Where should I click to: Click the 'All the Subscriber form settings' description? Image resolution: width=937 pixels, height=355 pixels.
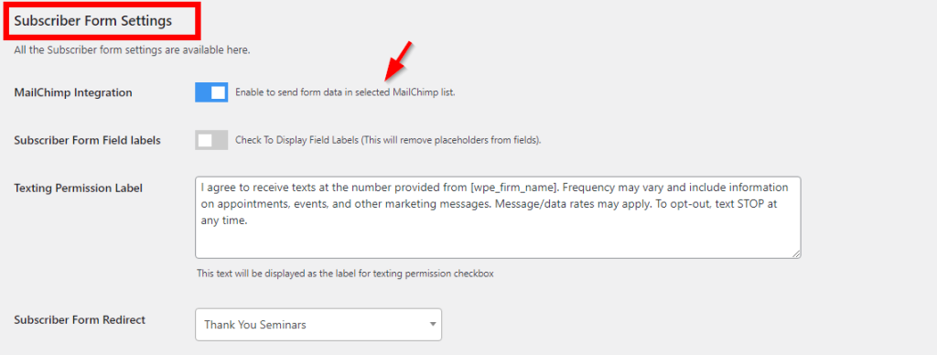132,50
